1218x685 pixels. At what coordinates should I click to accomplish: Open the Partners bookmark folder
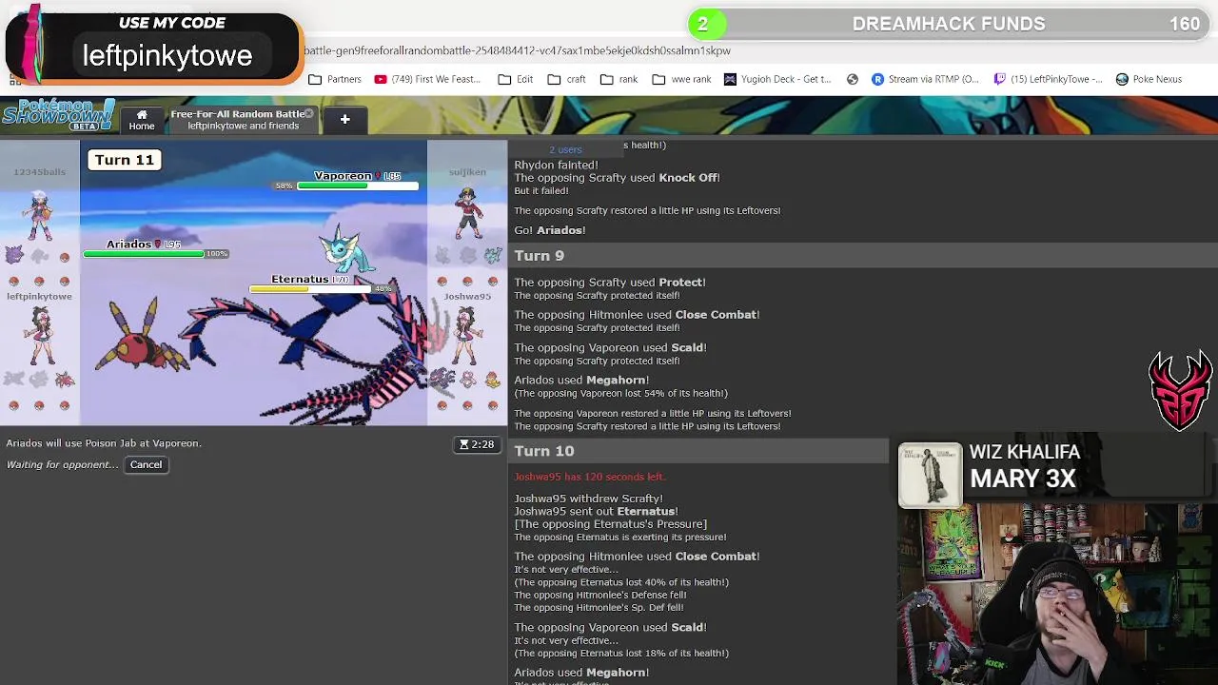coord(335,79)
